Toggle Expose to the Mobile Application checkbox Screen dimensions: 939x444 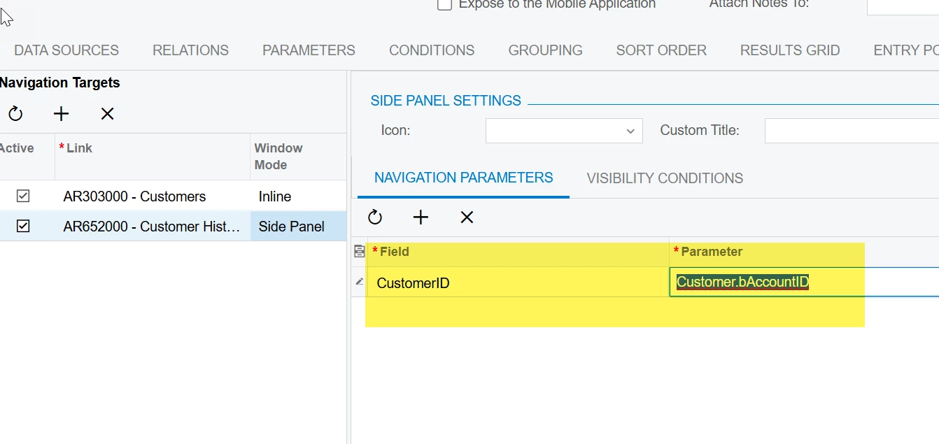click(444, 5)
